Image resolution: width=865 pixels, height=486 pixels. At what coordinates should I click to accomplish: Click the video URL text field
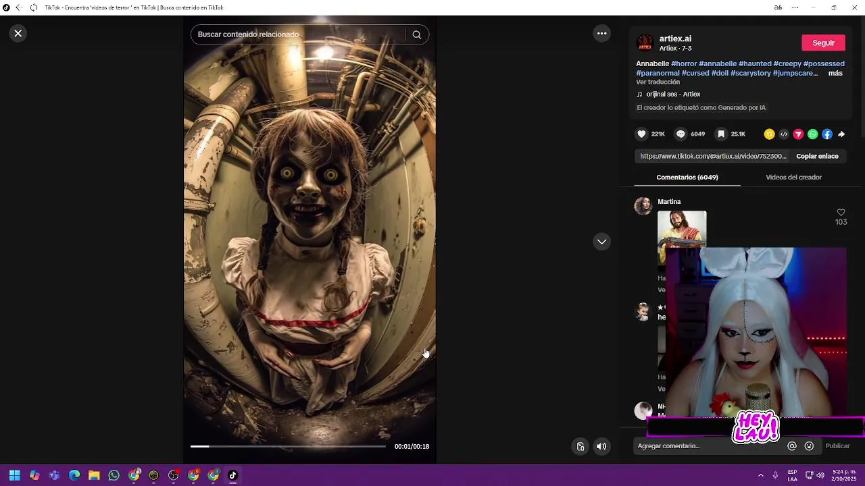point(713,156)
